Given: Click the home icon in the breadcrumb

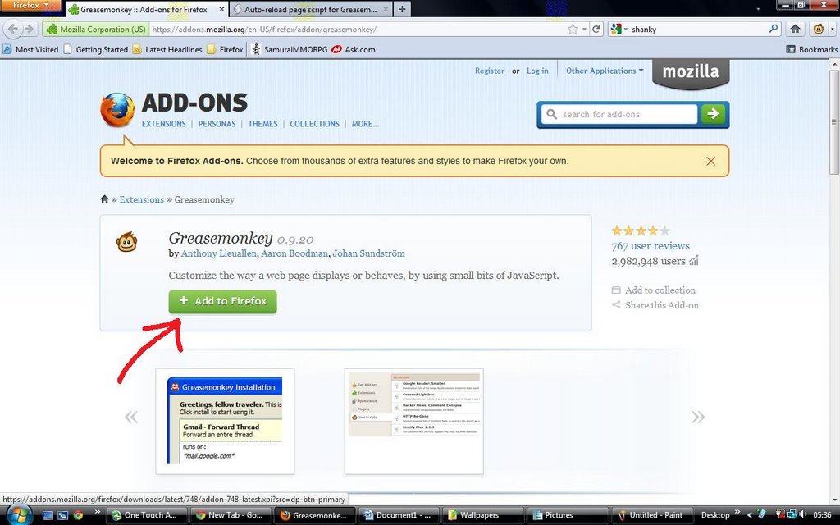Looking at the screenshot, I should [104, 199].
